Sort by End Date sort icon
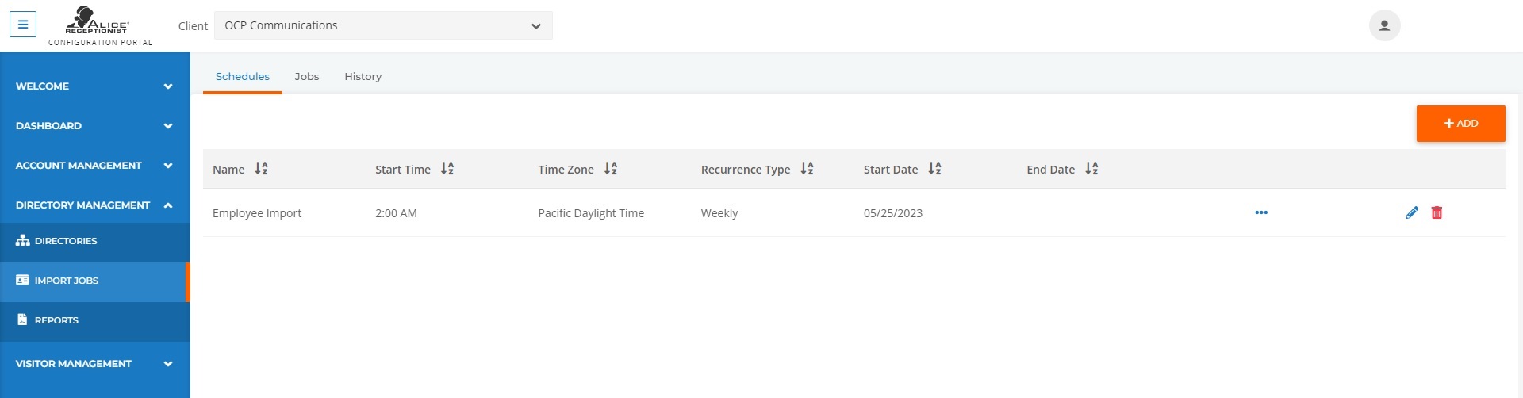 (x=1091, y=169)
